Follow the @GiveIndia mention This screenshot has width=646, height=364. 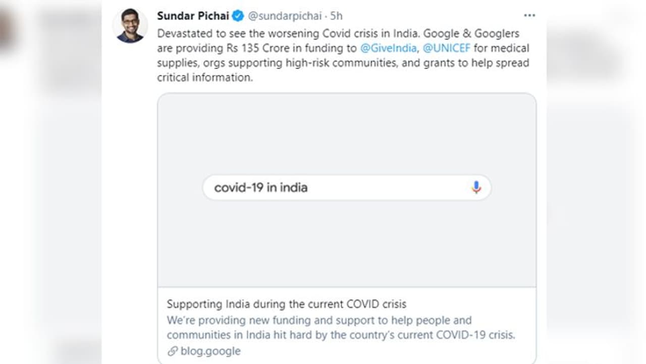(x=388, y=48)
